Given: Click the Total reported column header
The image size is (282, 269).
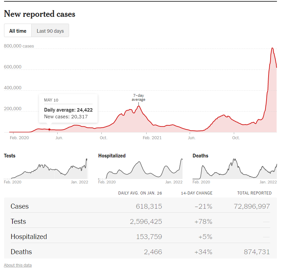Looking at the screenshot, I should pos(254,193).
